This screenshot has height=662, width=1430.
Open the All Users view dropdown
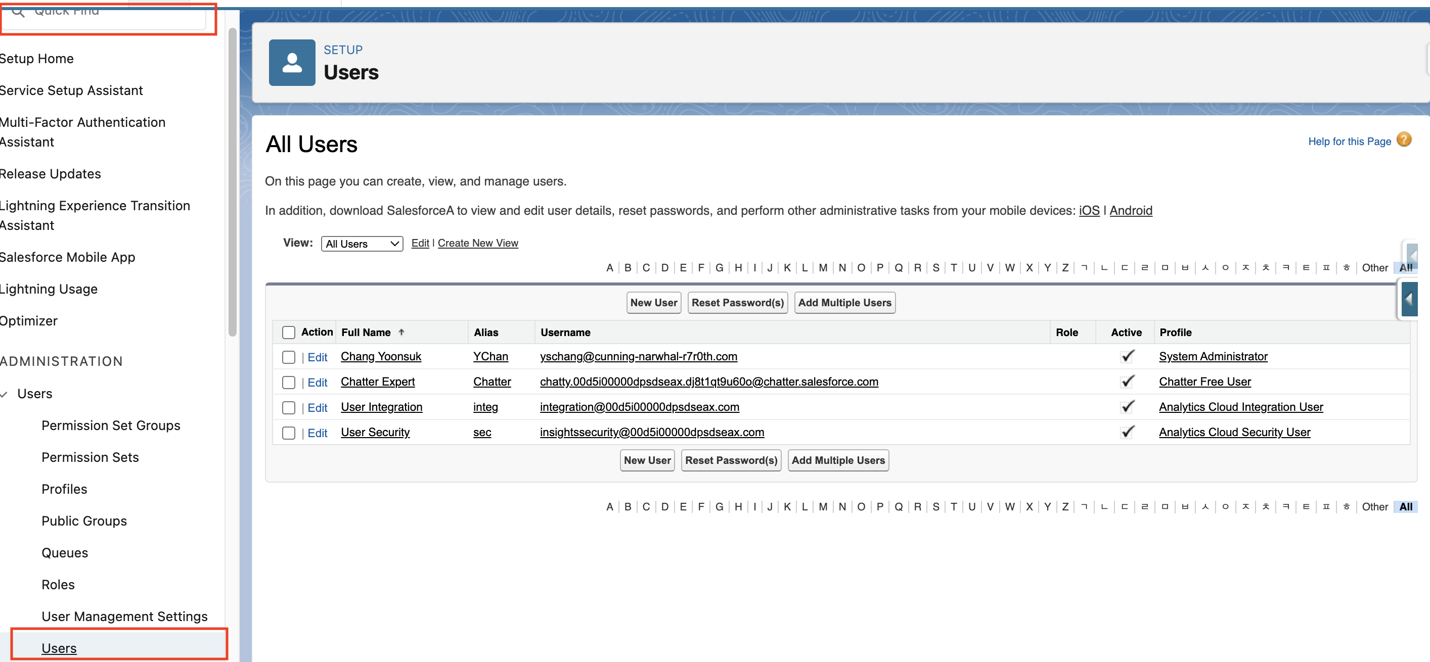pyautogui.click(x=362, y=244)
